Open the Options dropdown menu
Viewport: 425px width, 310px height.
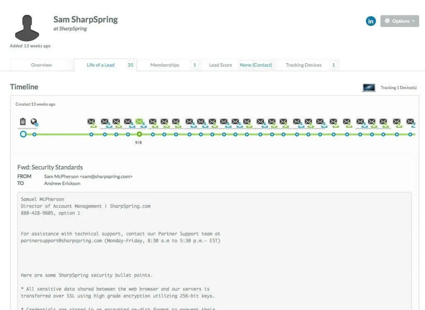pyautogui.click(x=399, y=21)
